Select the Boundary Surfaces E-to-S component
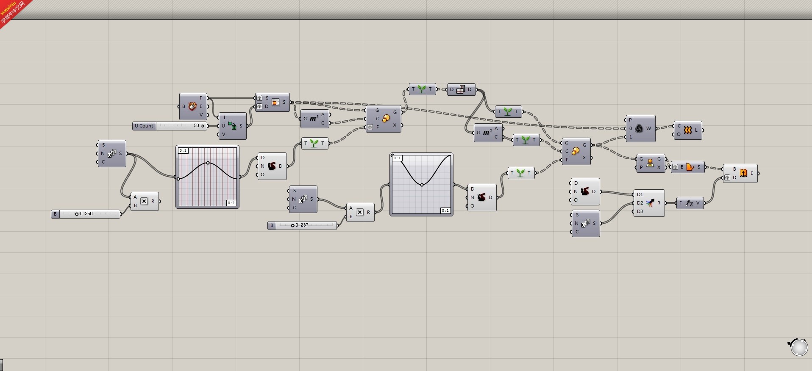Screen dimensions: 812x371 tap(687, 167)
